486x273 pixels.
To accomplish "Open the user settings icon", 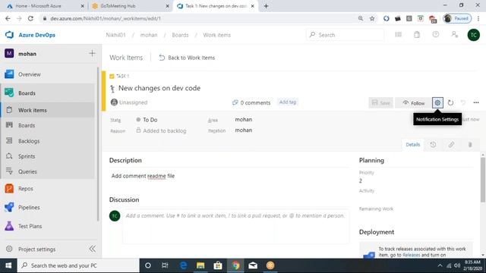I will [454, 35].
